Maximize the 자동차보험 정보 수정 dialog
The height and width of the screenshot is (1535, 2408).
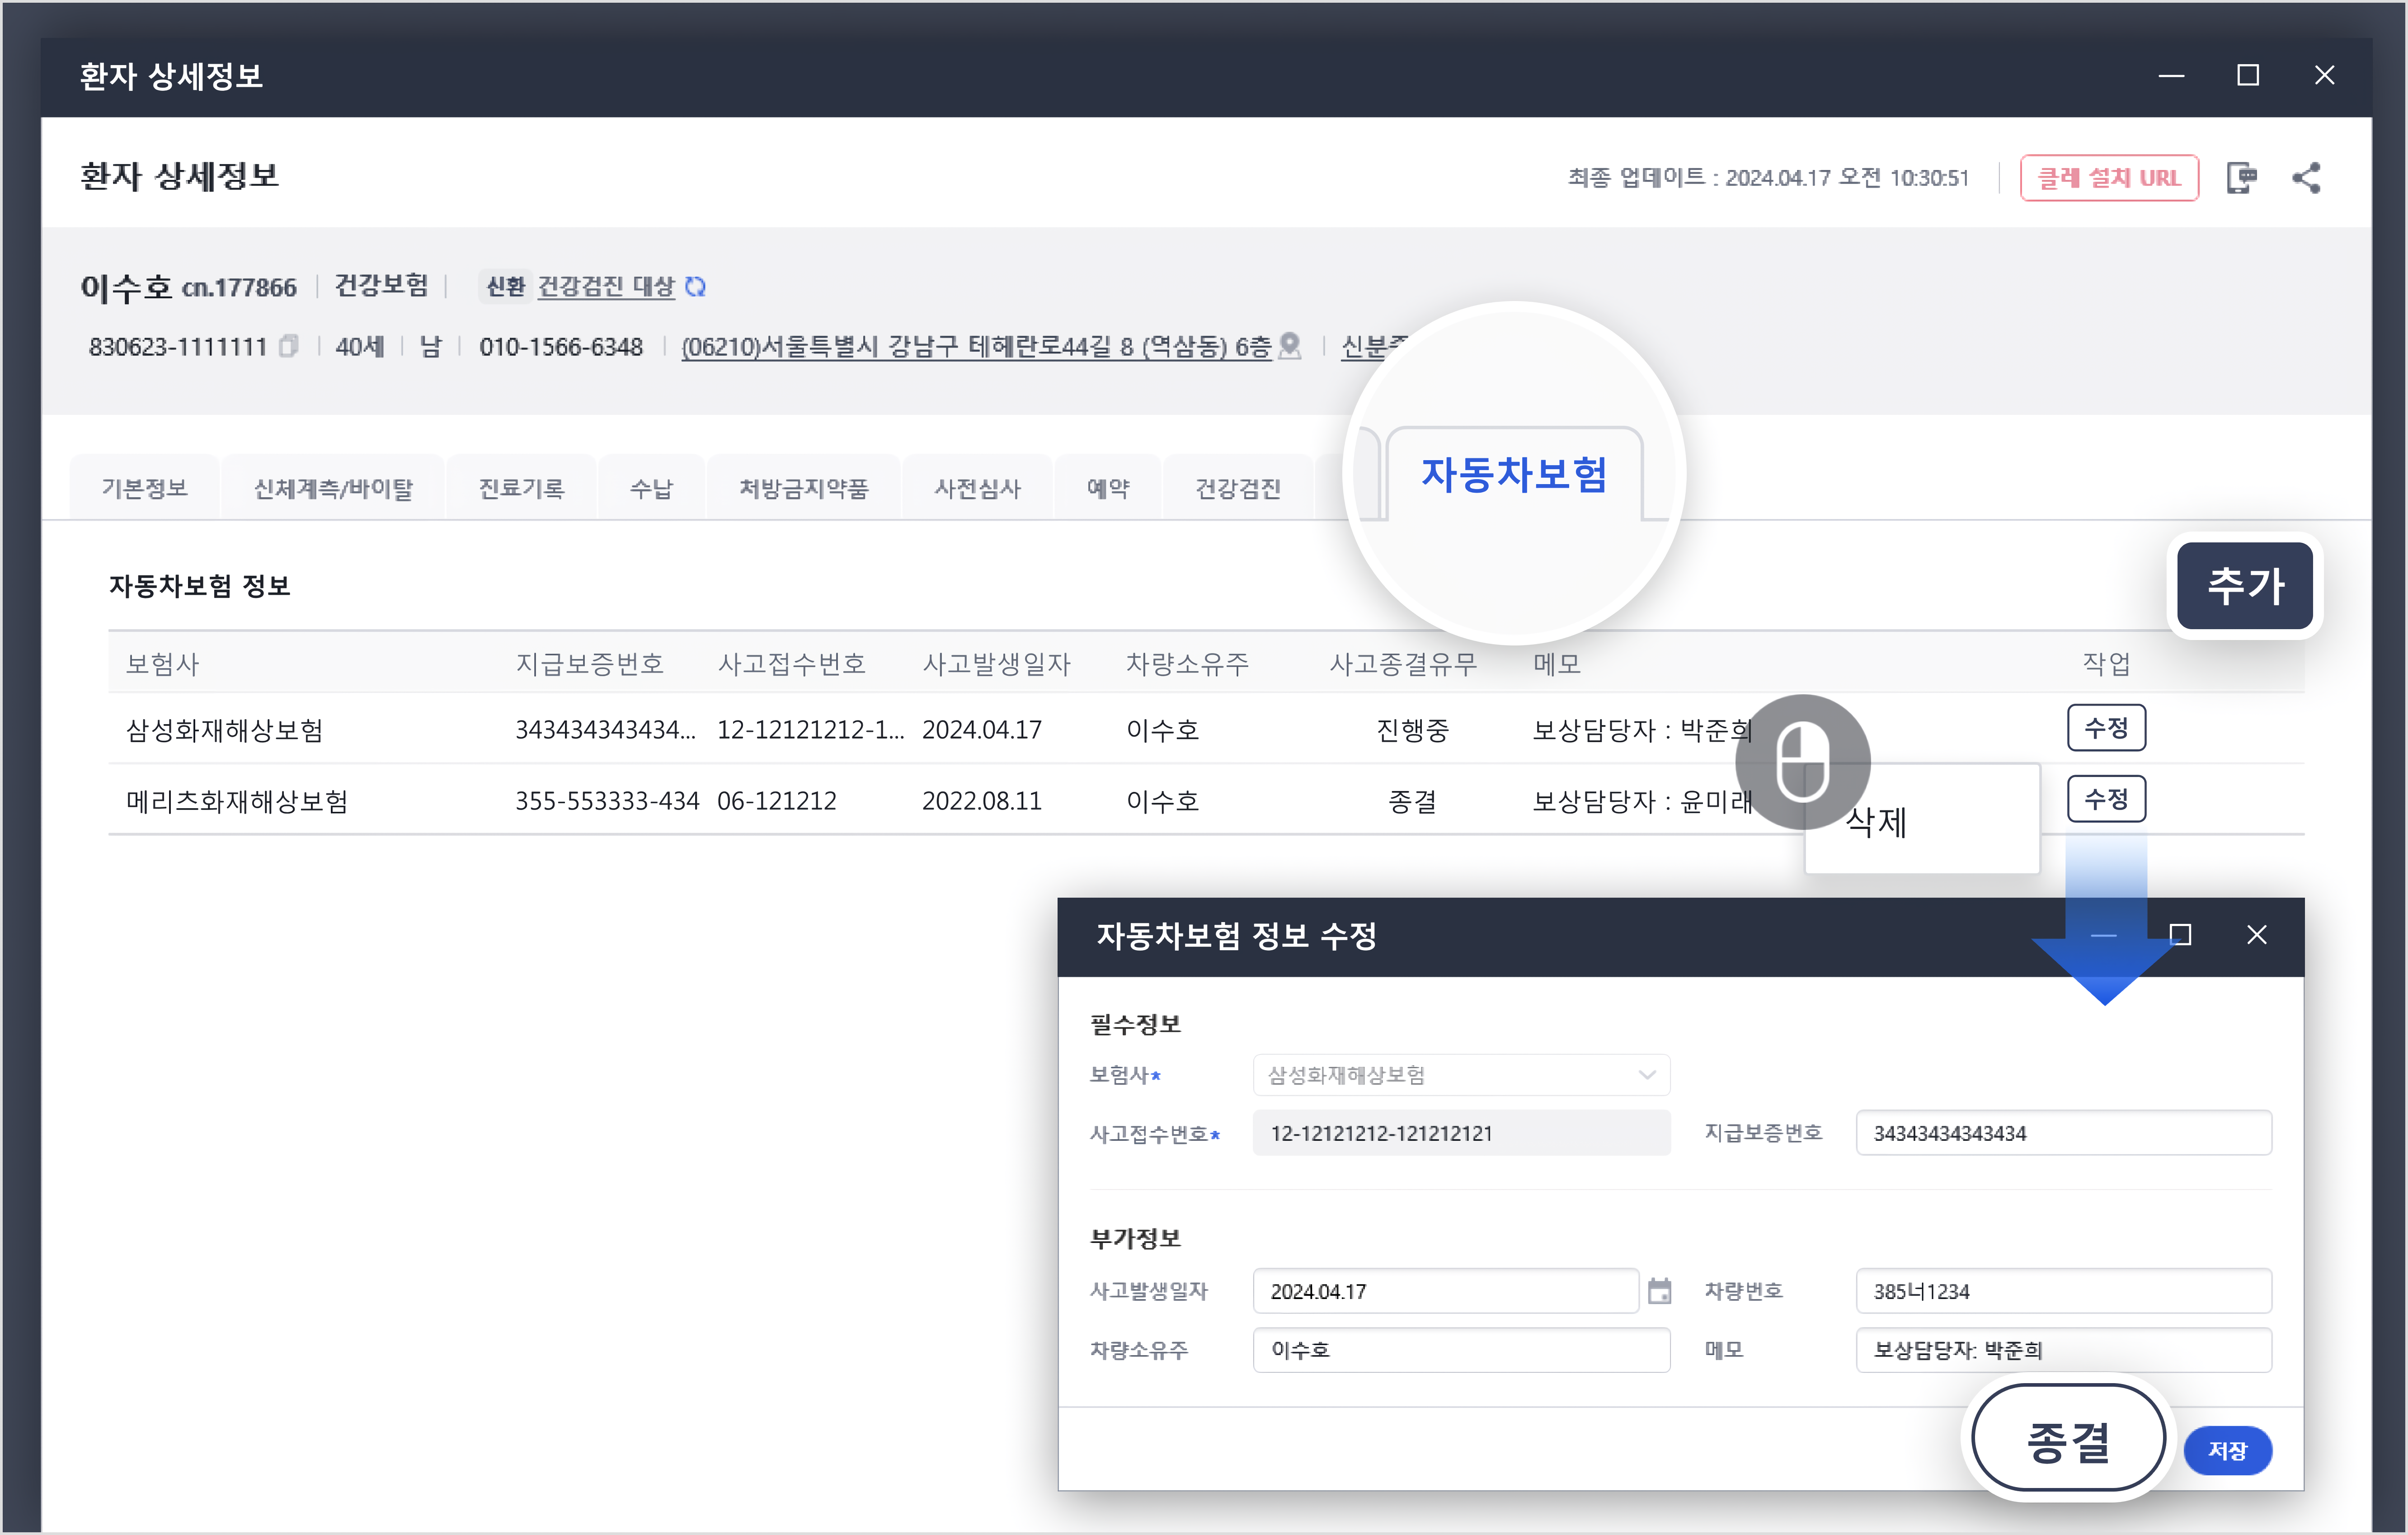[2180, 935]
